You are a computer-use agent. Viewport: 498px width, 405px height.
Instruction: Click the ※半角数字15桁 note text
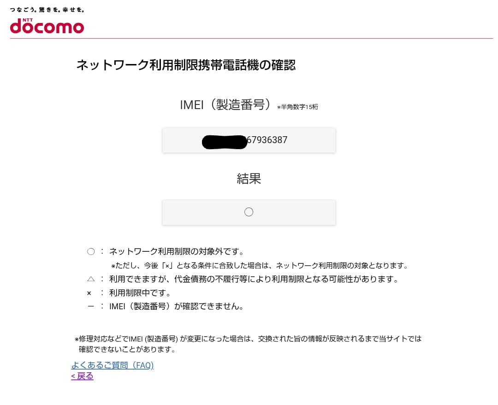point(298,107)
